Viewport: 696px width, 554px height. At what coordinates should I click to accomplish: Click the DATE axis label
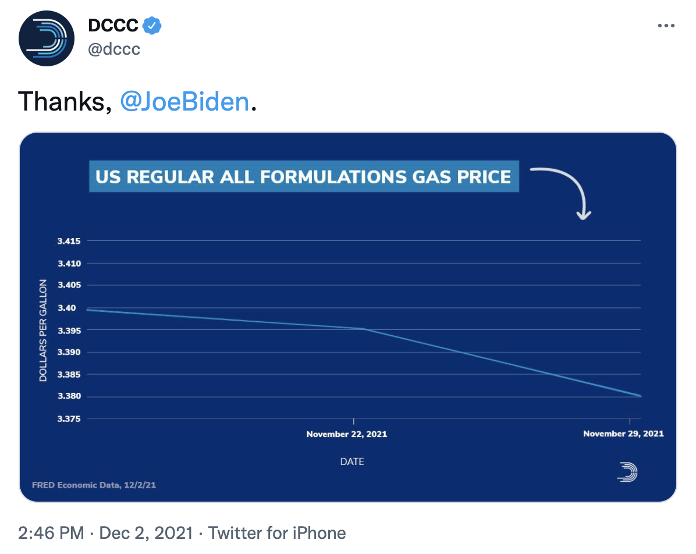[352, 461]
